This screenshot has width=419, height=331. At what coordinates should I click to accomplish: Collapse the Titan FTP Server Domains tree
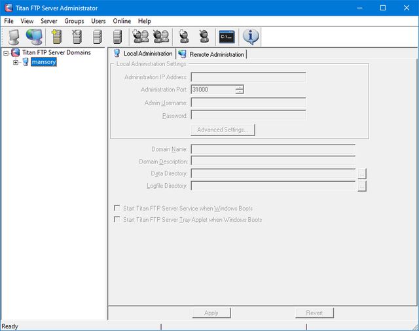tap(6, 52)
